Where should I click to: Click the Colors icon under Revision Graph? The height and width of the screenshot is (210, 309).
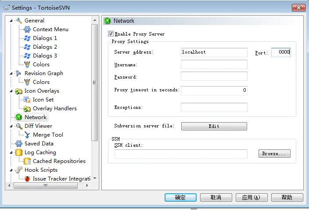click(x=27, y=82)
